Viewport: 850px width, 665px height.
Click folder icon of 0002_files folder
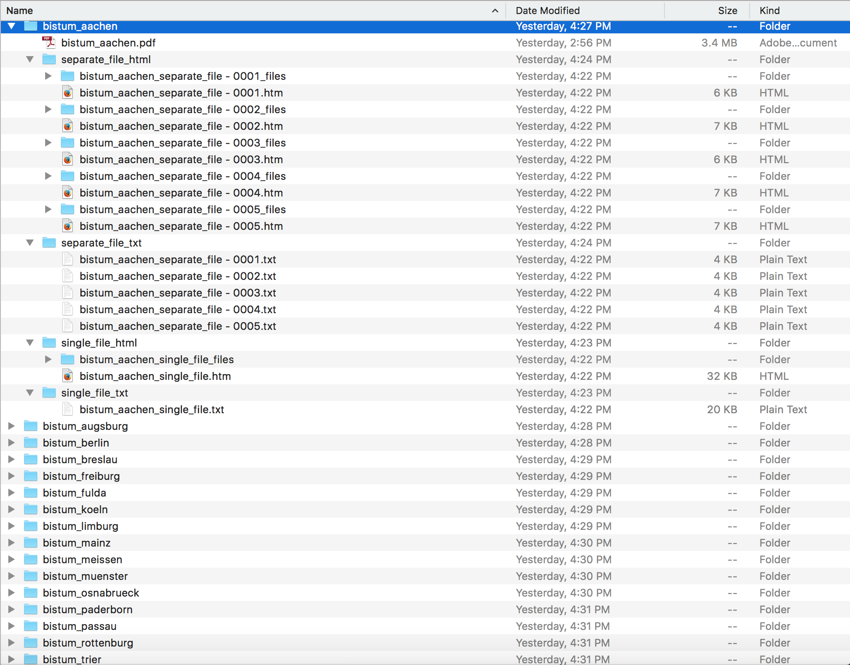68,109
